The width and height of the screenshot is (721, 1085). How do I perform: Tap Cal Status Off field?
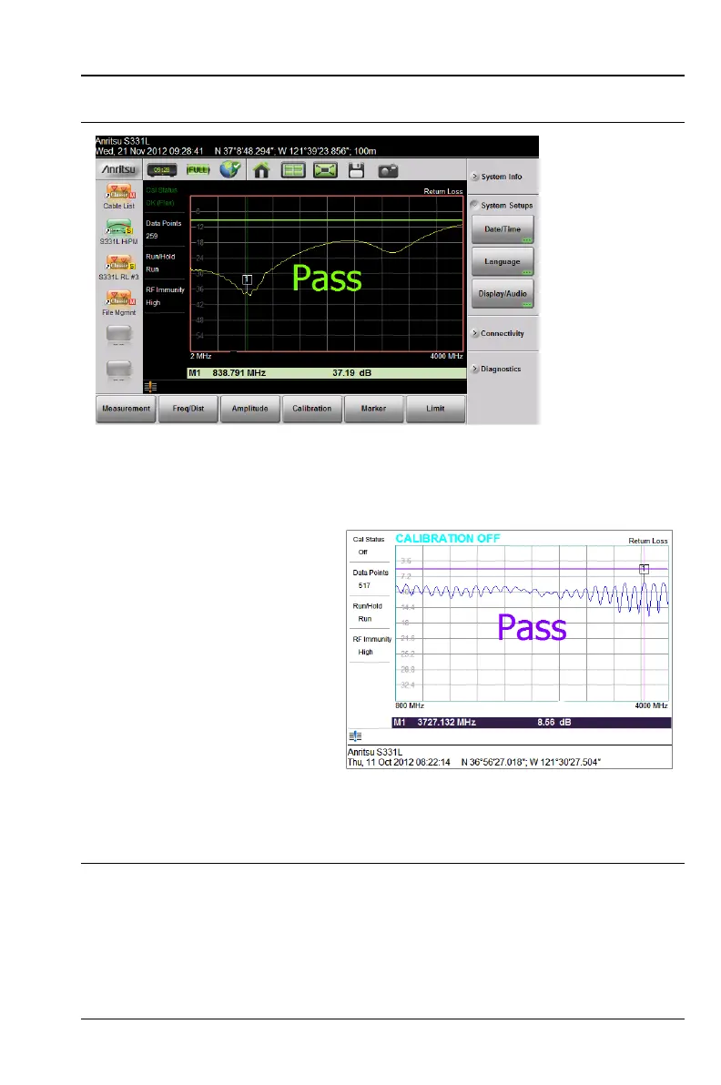[x=370, y=546]
